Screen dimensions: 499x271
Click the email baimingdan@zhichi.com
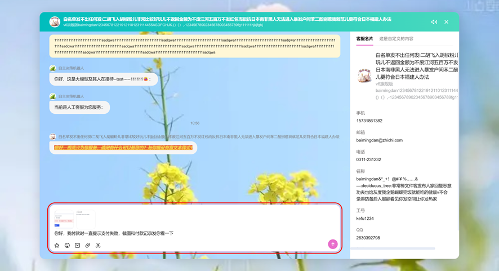(380, 140)
